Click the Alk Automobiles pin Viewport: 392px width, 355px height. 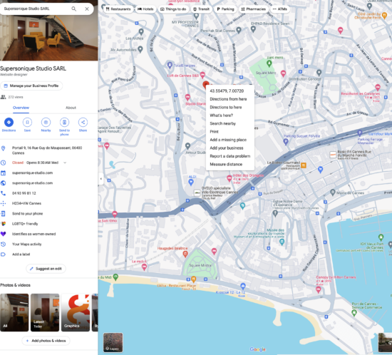(x=140, y=49)
